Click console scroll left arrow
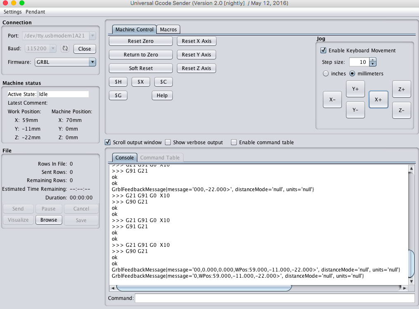The width and height of the screenshot is (419, 309). point(113,288)
